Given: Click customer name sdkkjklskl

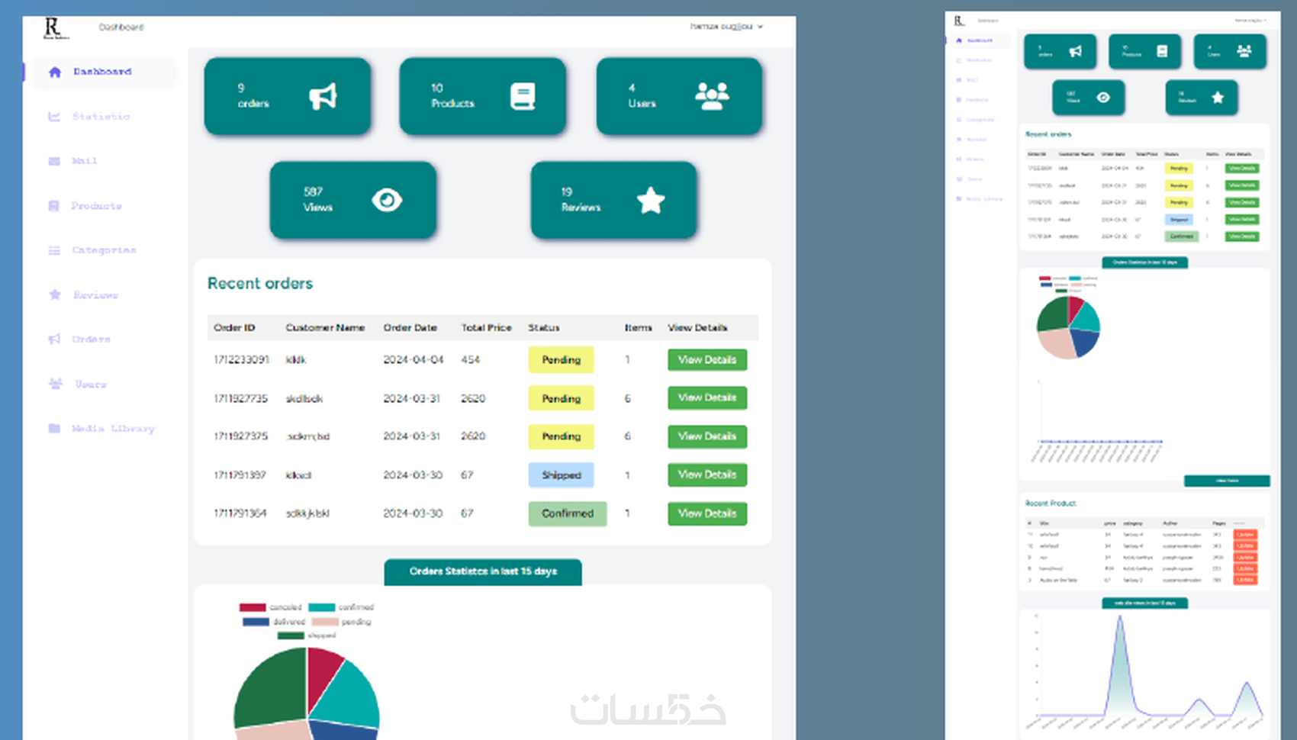Looking at the screenshot, I should click(x=307, y=513).
